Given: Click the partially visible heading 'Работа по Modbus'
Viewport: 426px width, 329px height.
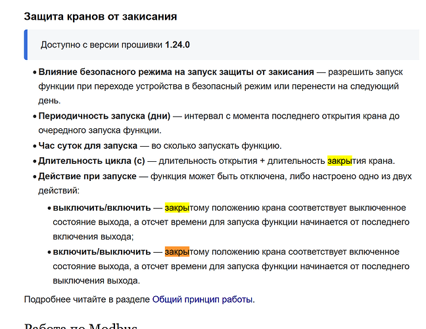Looking at the screenshot, I should (x=81, y=326).
